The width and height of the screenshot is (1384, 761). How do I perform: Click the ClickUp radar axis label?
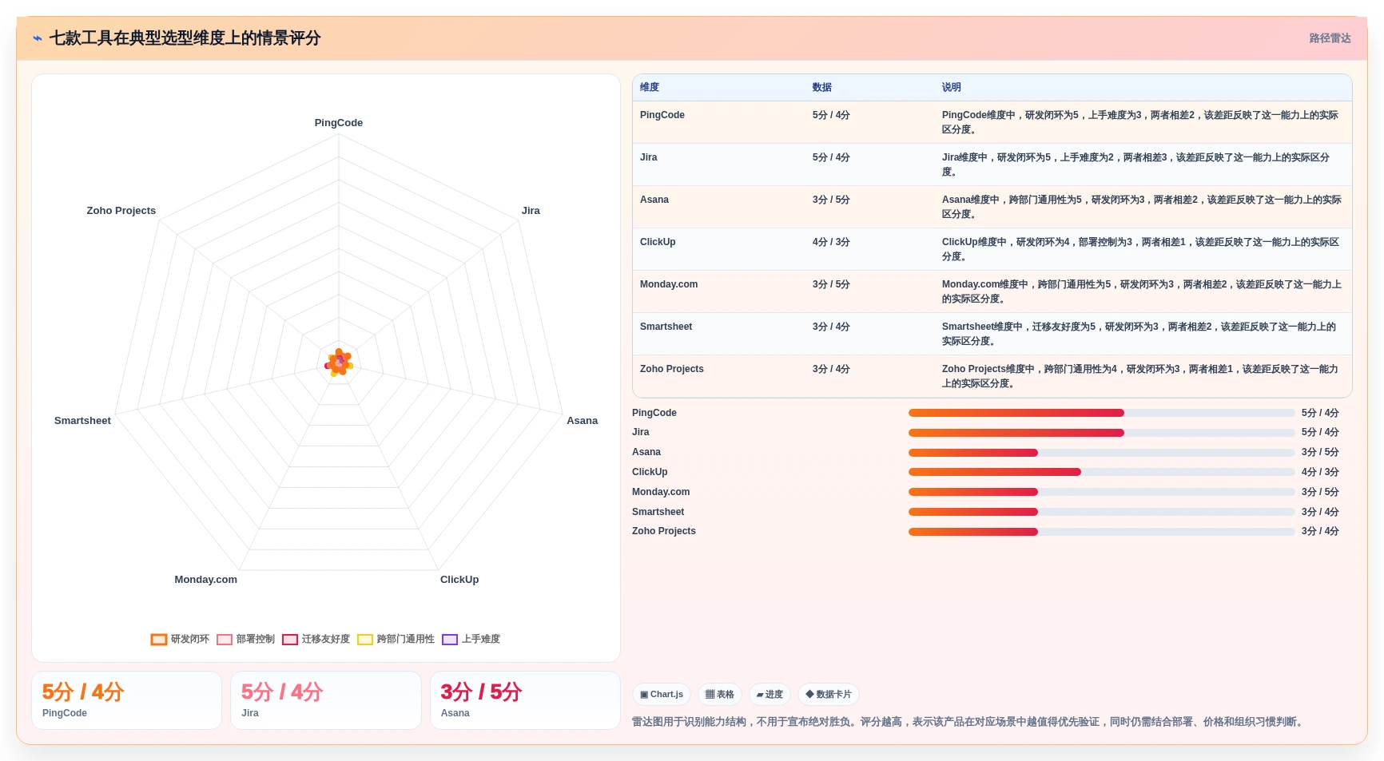[x=459, y=580]
